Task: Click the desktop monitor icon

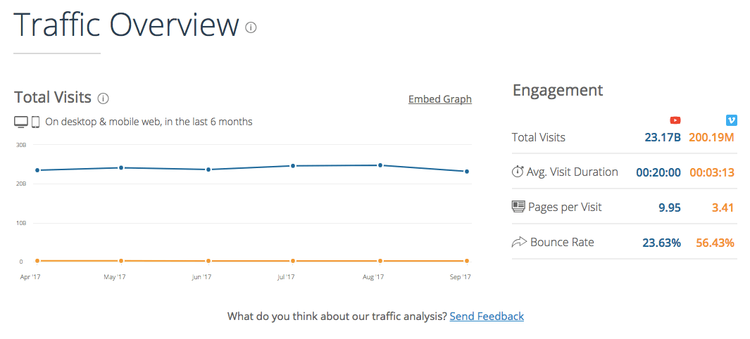Action: [21, 122]
